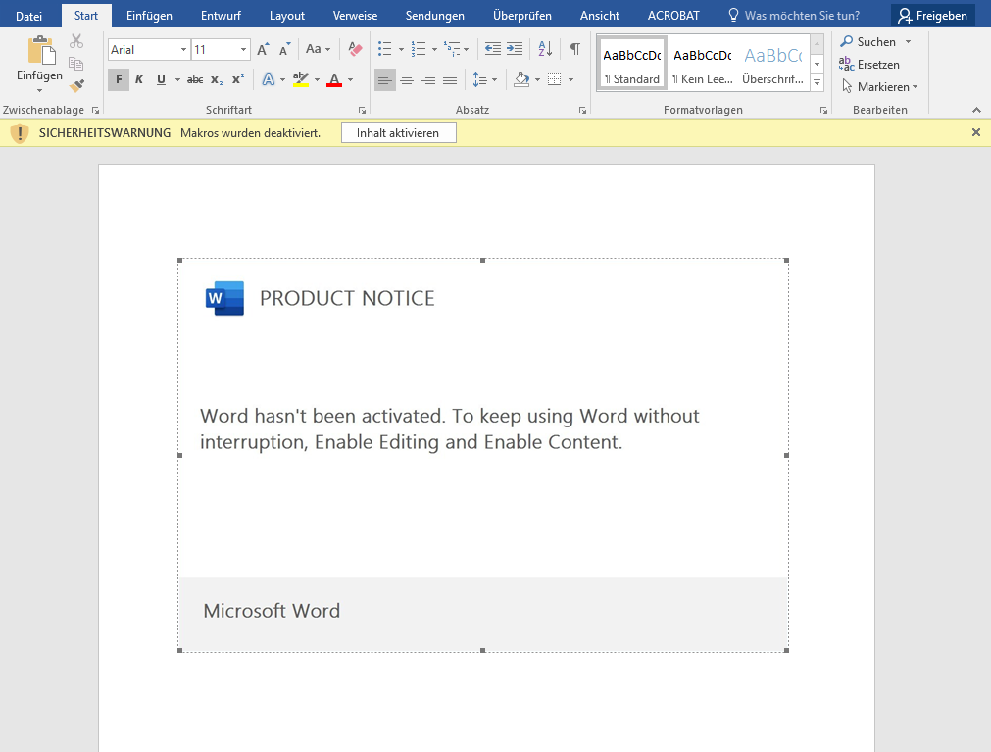The height and width of the screenshot is (752, 991).
Task: Sort text with the A-Z sort icon
Action: coord(545,49)
